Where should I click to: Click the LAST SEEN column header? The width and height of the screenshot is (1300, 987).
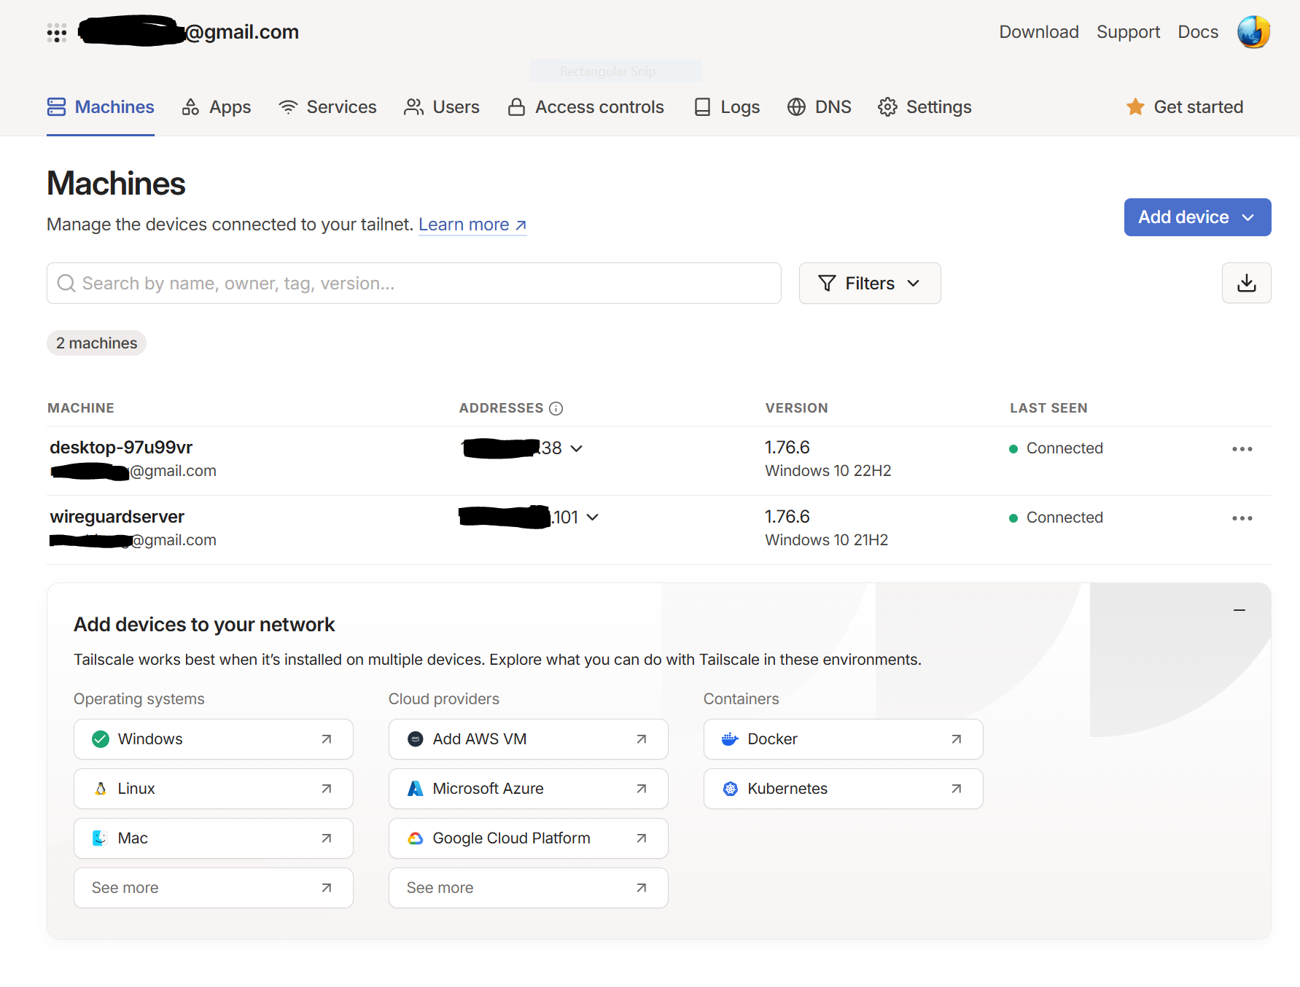[1048, 408]
